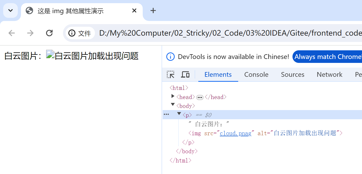Switch to the Network tab
The height and width of the screenshot is (174, 362).
(329, 74)
